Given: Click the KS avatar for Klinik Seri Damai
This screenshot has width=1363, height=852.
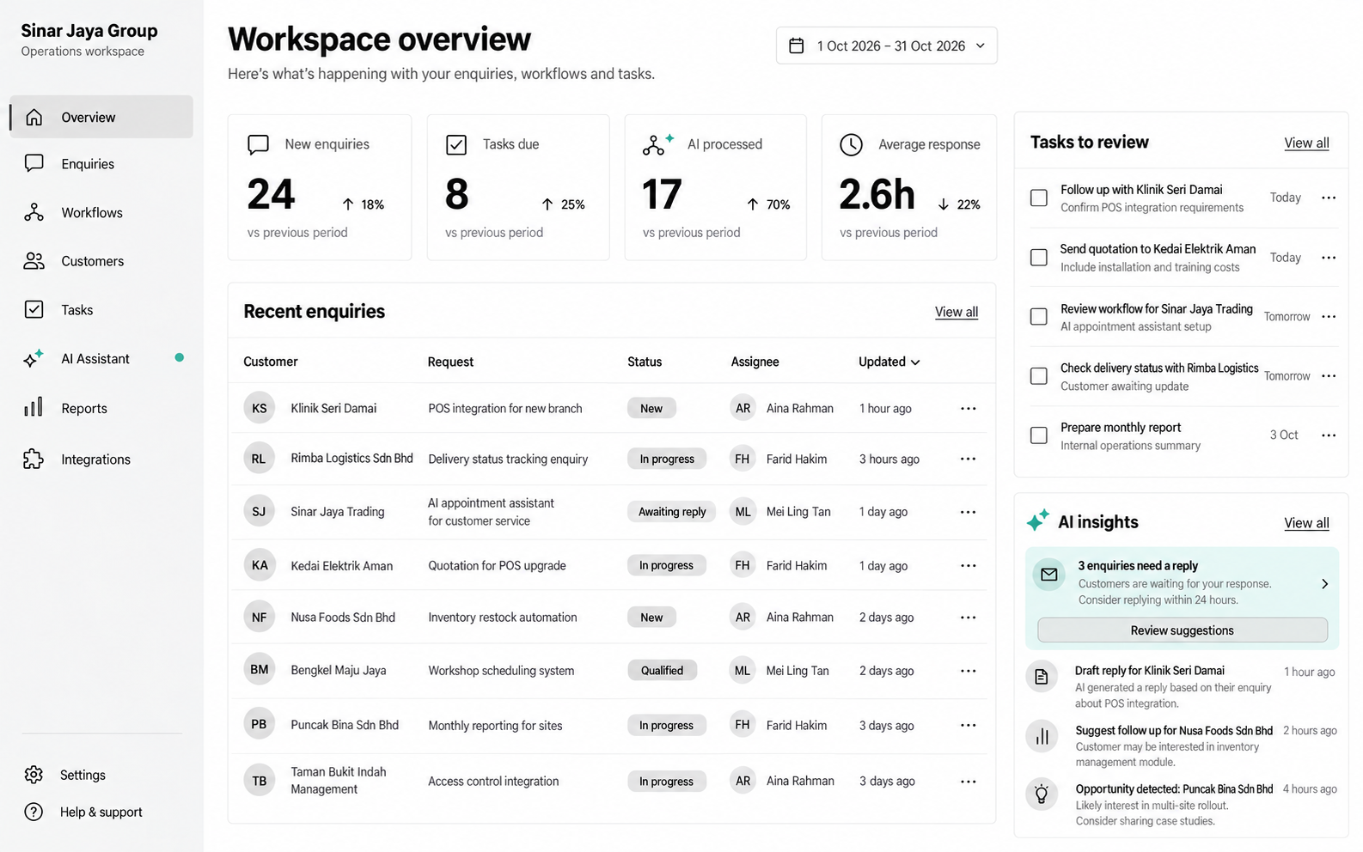Looking at the screenshot, I should (x=260, y=409).
